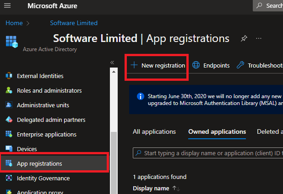Open Roles and administrators
This screenshot has height=194, width=283.
pyautogui.click(x=49, y=91)
